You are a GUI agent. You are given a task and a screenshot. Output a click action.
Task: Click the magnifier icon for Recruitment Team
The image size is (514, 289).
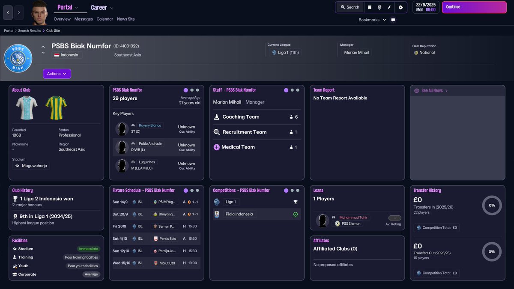click(217, 132)
